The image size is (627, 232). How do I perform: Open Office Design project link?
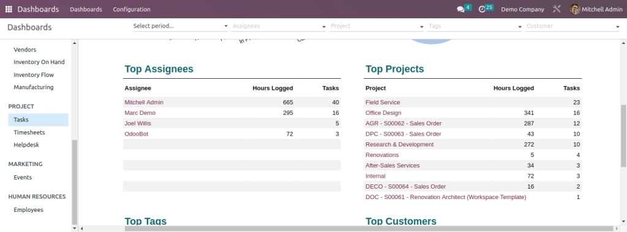pyautogui.click(x=383, y=113)
